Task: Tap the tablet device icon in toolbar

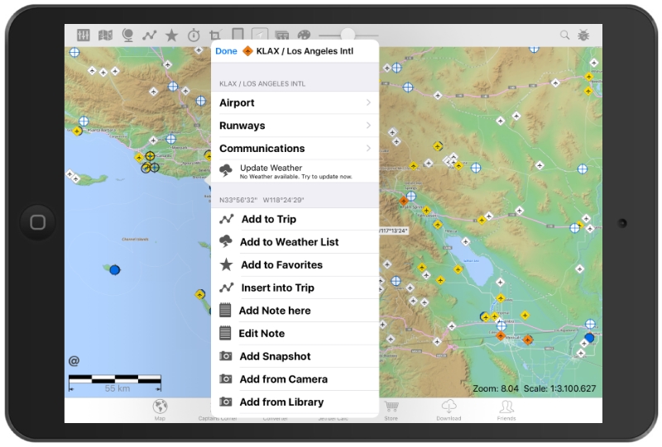Action: [237, 34]
